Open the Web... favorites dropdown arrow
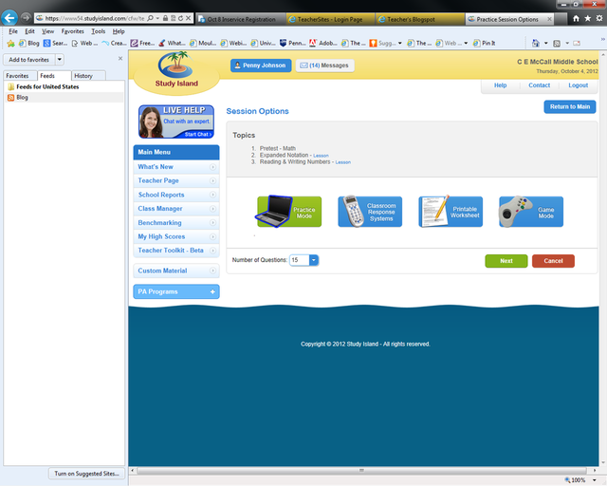The height and width of the screenshot is (486, 607). point(466,44)
